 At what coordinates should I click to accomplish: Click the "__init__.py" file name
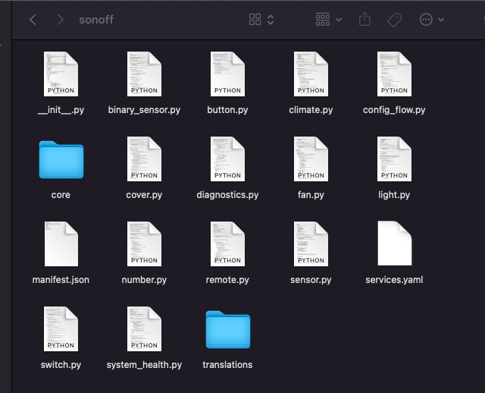click(61, 110)
